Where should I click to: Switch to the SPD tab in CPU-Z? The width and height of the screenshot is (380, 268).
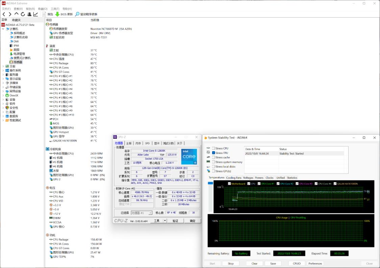[147, 143]
